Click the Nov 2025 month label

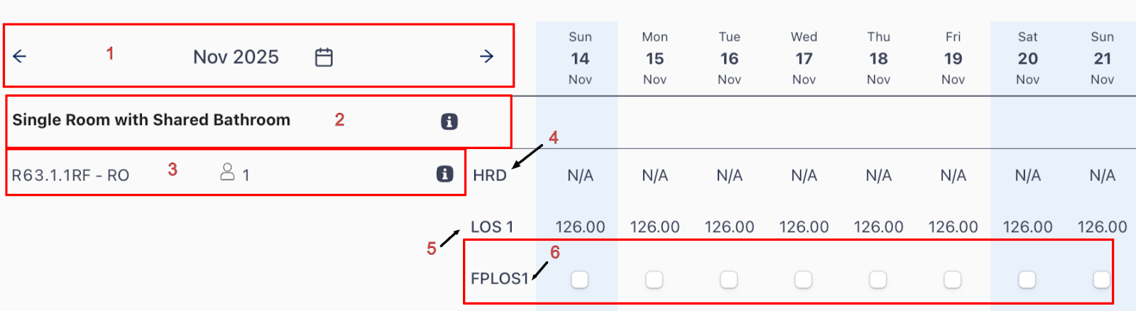click(236, 57)
